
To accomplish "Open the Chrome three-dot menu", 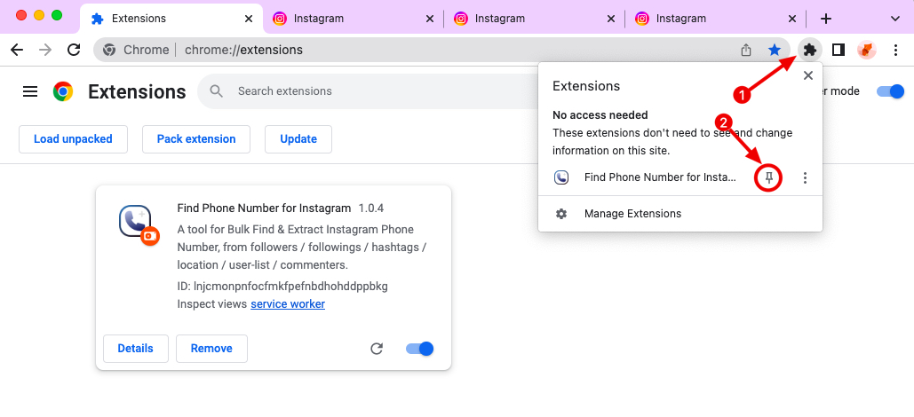I will tap(895, 50).
